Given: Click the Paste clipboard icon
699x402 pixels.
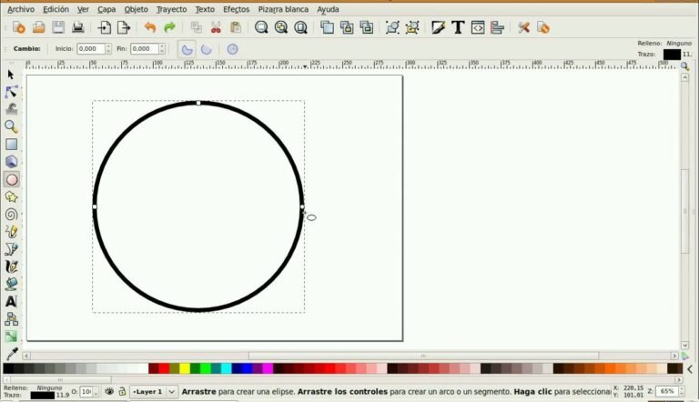Looking at the screenshot, I should tap(236, 27).
